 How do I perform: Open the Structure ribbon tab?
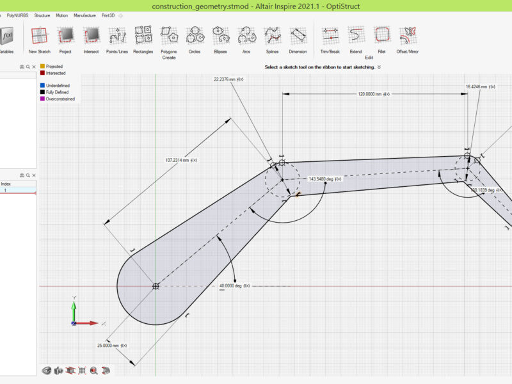coord(42,15)
